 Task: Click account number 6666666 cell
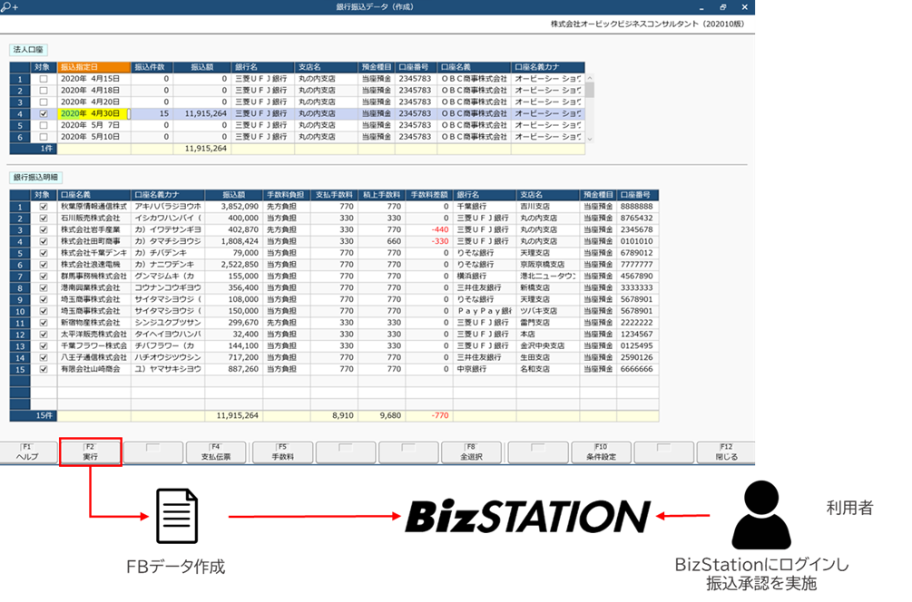pyautogui.click(x=637, y=370)
